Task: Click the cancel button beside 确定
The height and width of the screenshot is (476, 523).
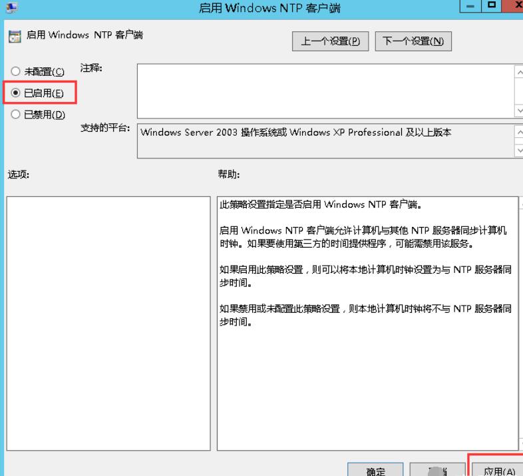Action: [437, 470]
